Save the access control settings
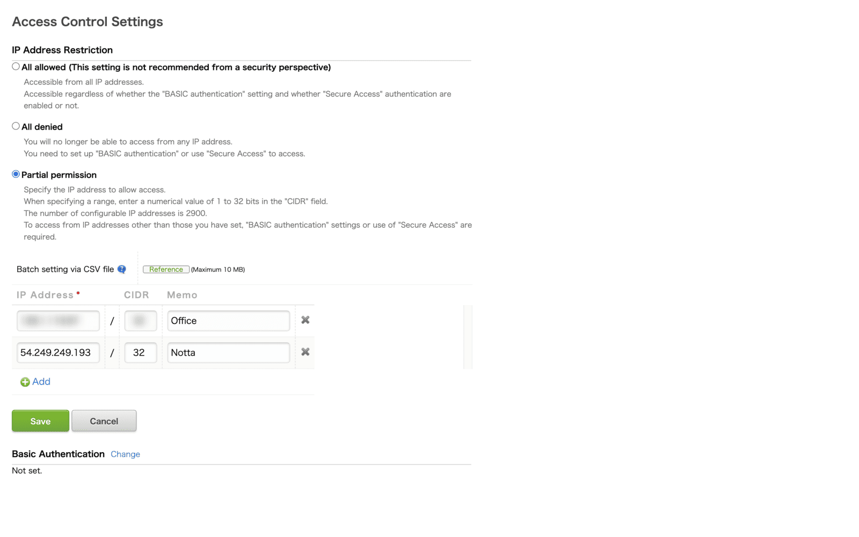Image resolution: width=859 pixels, height=537 pixels. [x=40, y=421]
